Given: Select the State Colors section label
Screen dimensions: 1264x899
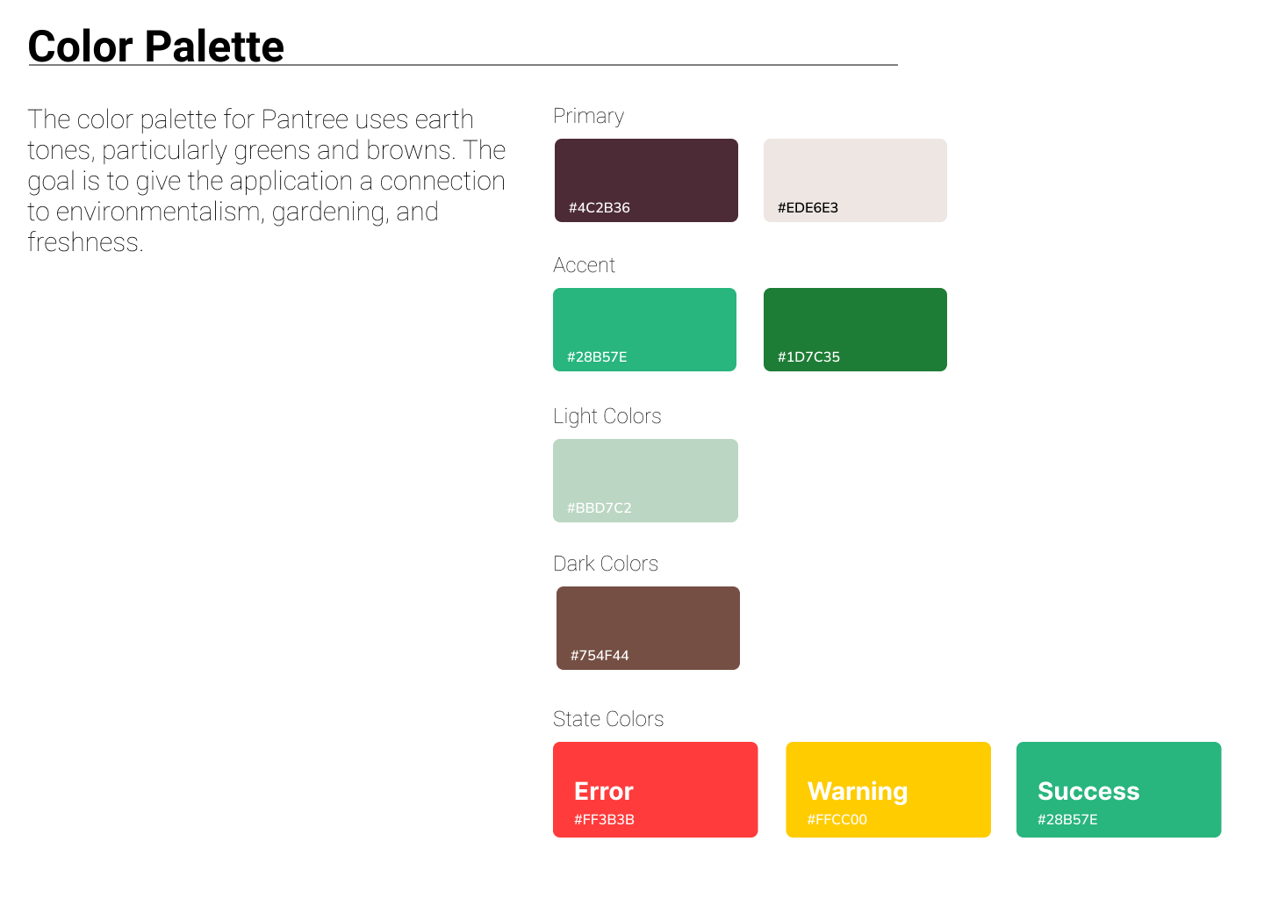Looking at the screenshot, I should pyautogui.click(x=607, y=719).
